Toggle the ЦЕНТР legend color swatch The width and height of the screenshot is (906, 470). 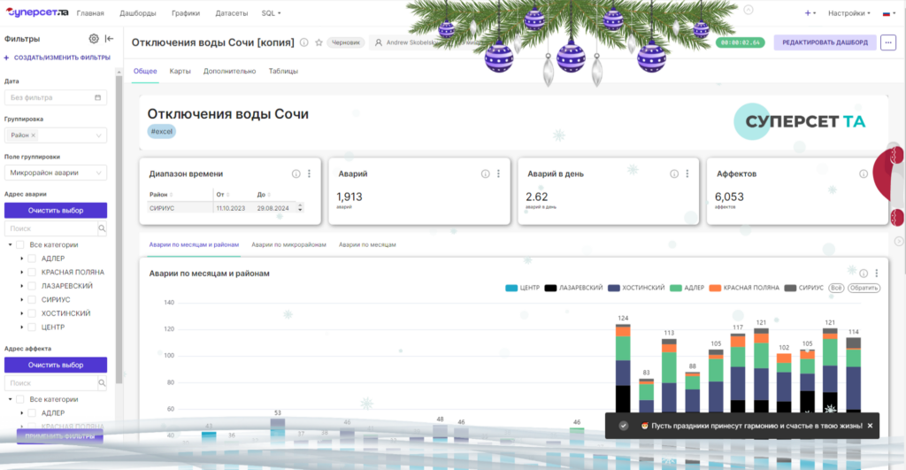tap(511, 288)
